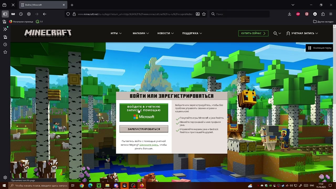Open the downloads panel
The width and height of the screenshot is (336, 189).
pyautogui.click(x=290, y=14)
